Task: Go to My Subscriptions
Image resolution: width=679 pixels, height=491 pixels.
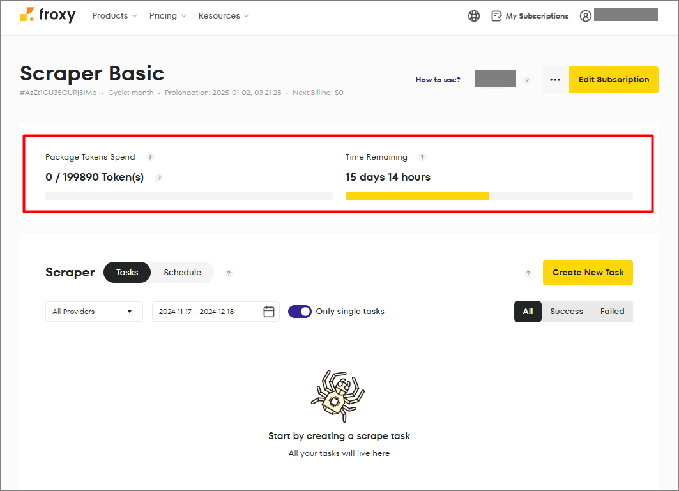Action: point(530,16)
